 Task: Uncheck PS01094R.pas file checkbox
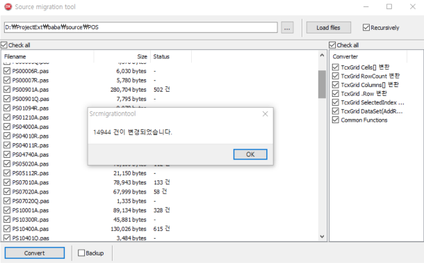pos(7,108)
